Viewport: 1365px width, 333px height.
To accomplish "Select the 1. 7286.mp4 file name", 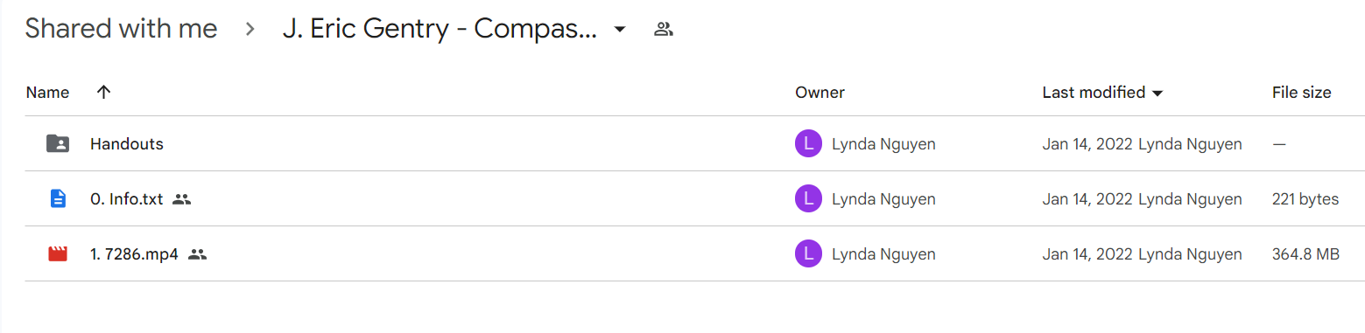I will (134, 254).
